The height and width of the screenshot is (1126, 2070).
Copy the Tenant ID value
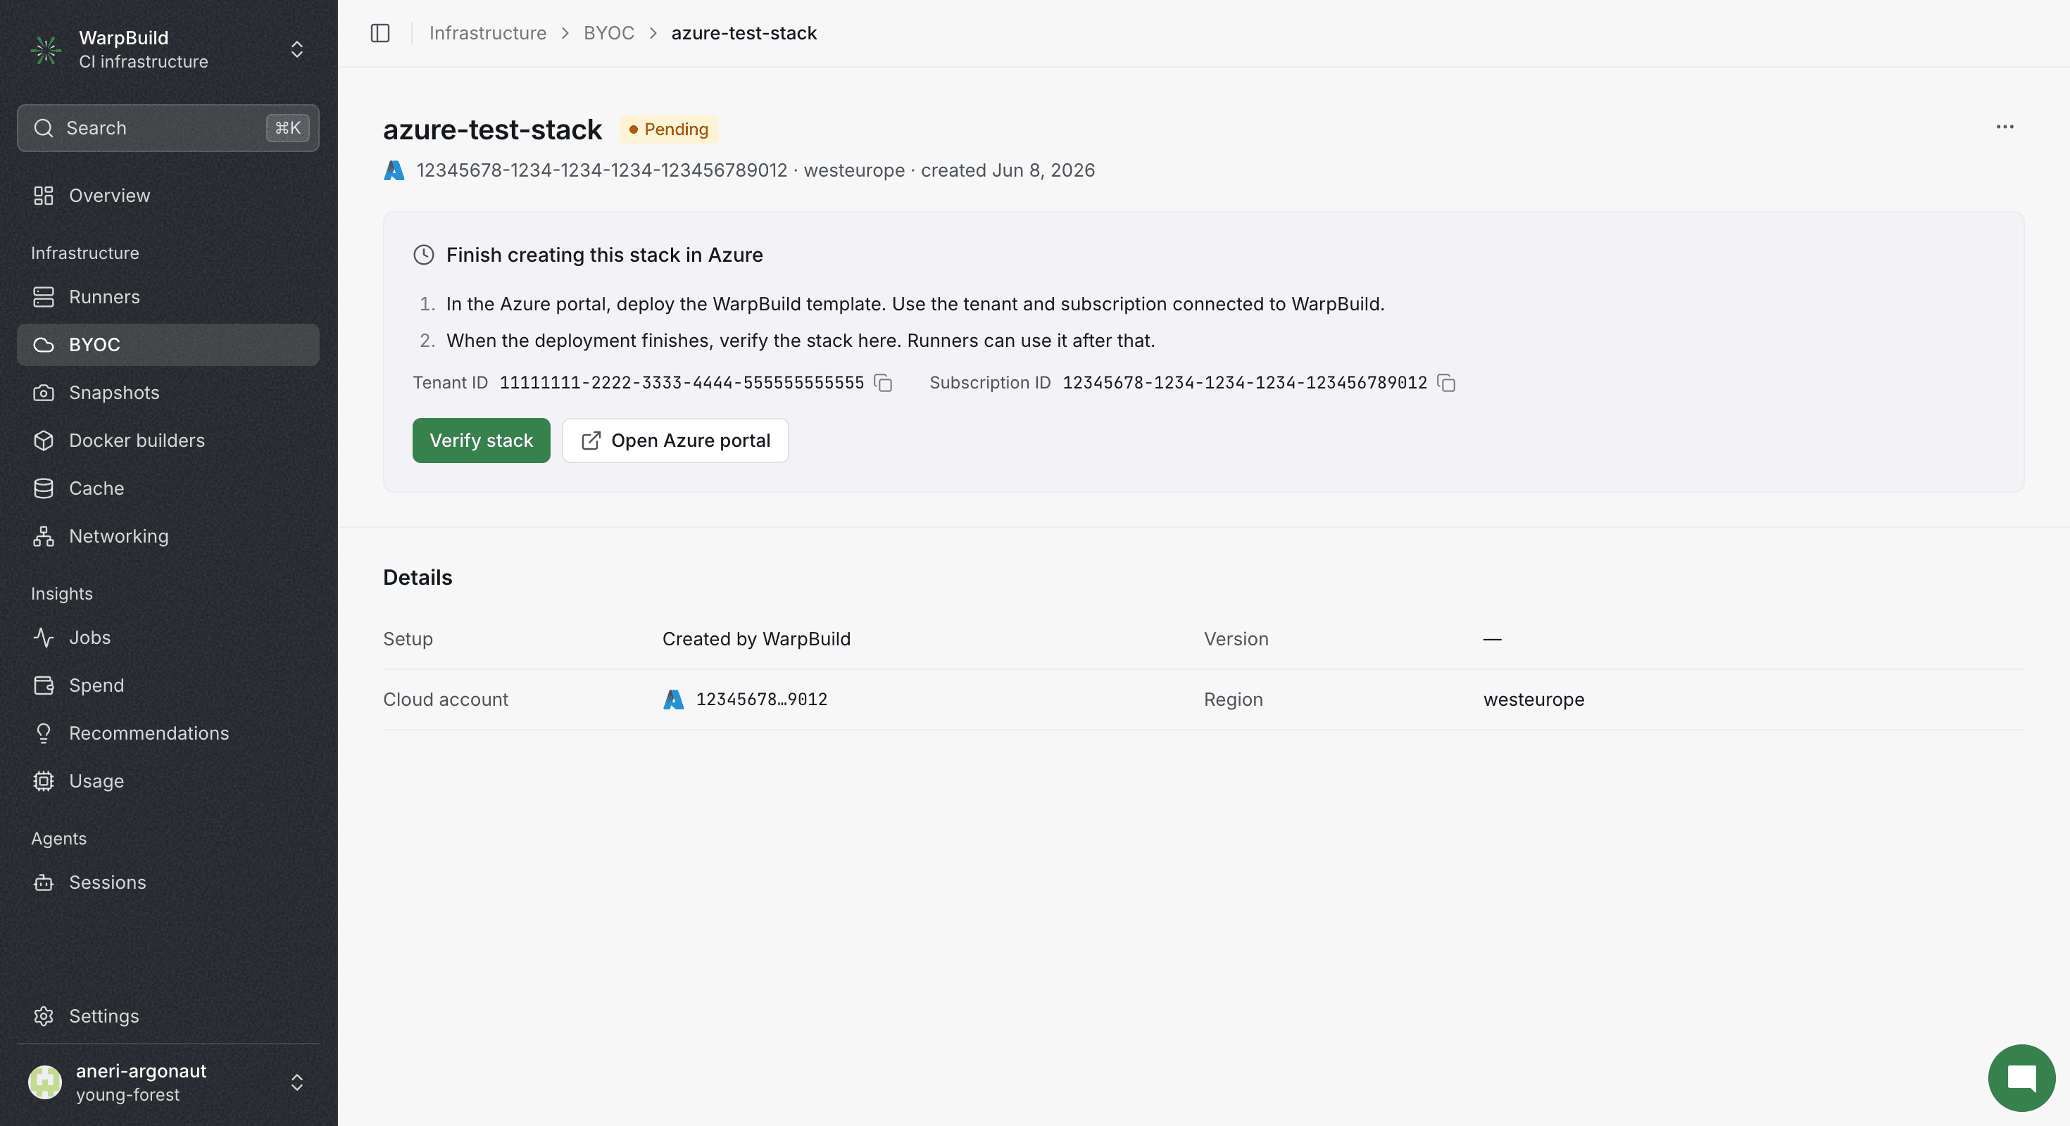pyautogui.click(x=883, y=383)
